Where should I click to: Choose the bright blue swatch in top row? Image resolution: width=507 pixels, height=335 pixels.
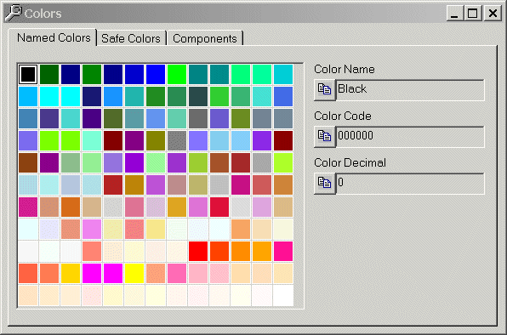156,74
